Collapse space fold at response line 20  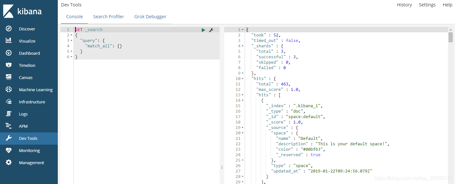tap(242, 133)
